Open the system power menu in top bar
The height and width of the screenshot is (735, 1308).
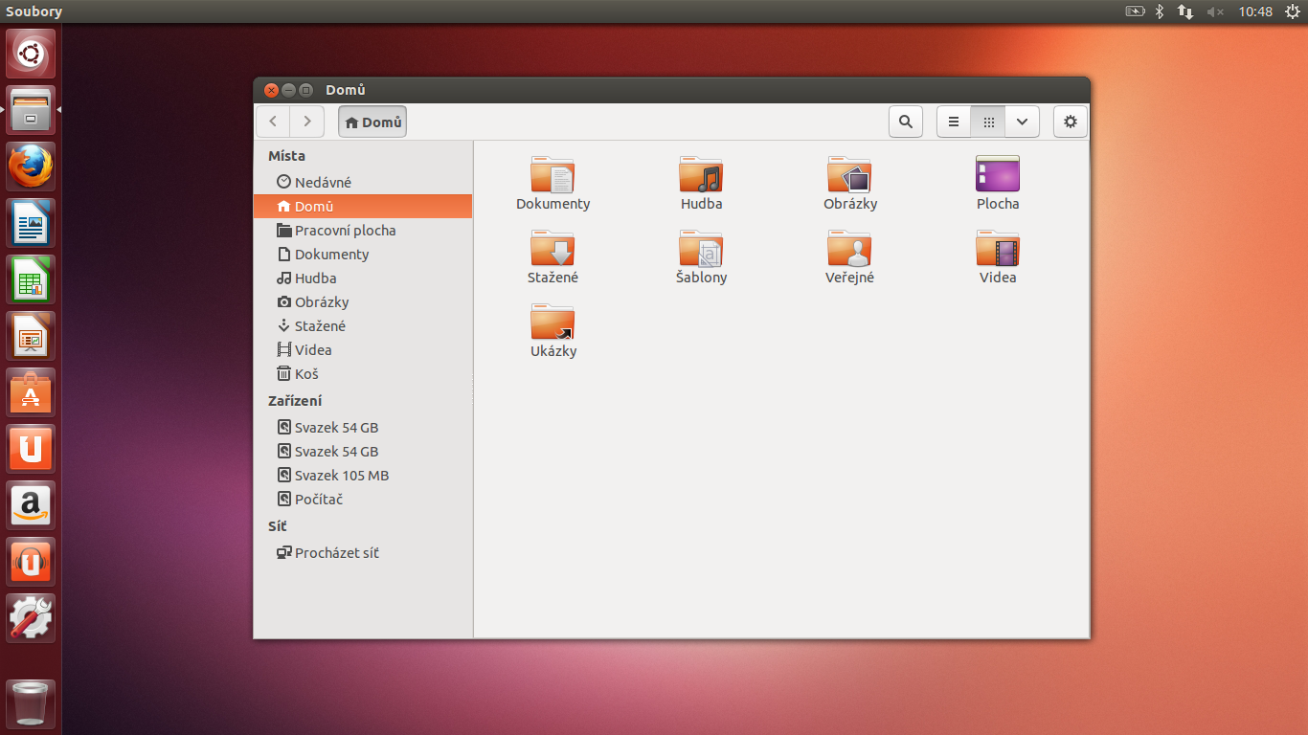[x=1291, y=11]
